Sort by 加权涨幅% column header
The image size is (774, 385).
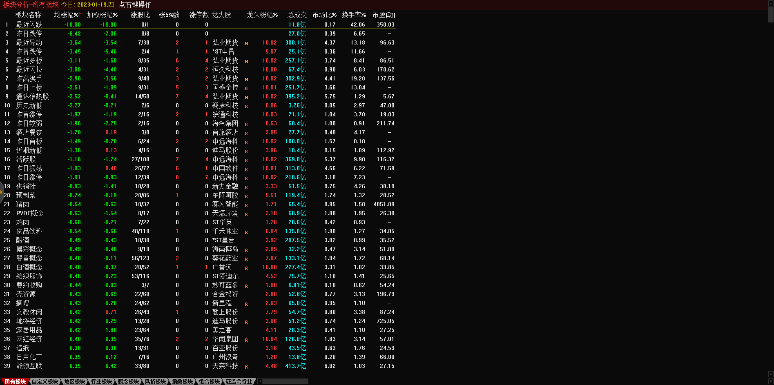[x=102, y=15]
